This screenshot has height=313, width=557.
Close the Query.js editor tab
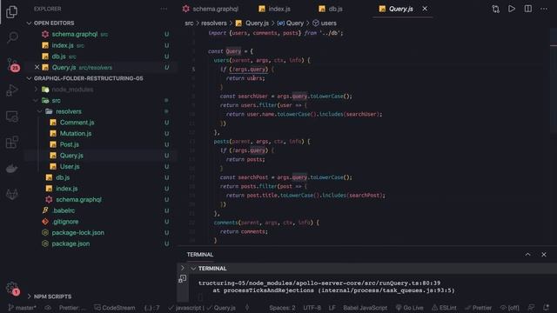click(425, 9)
